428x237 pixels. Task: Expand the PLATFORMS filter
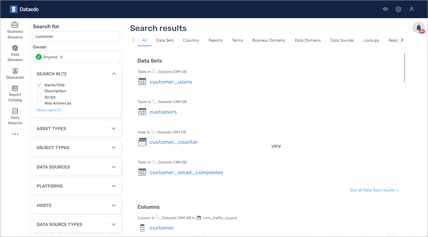click(76, 186)
